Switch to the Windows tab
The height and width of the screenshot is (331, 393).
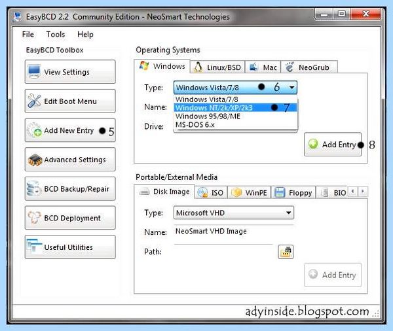(162, 66)
